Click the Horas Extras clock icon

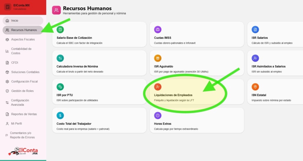point(158,116)
